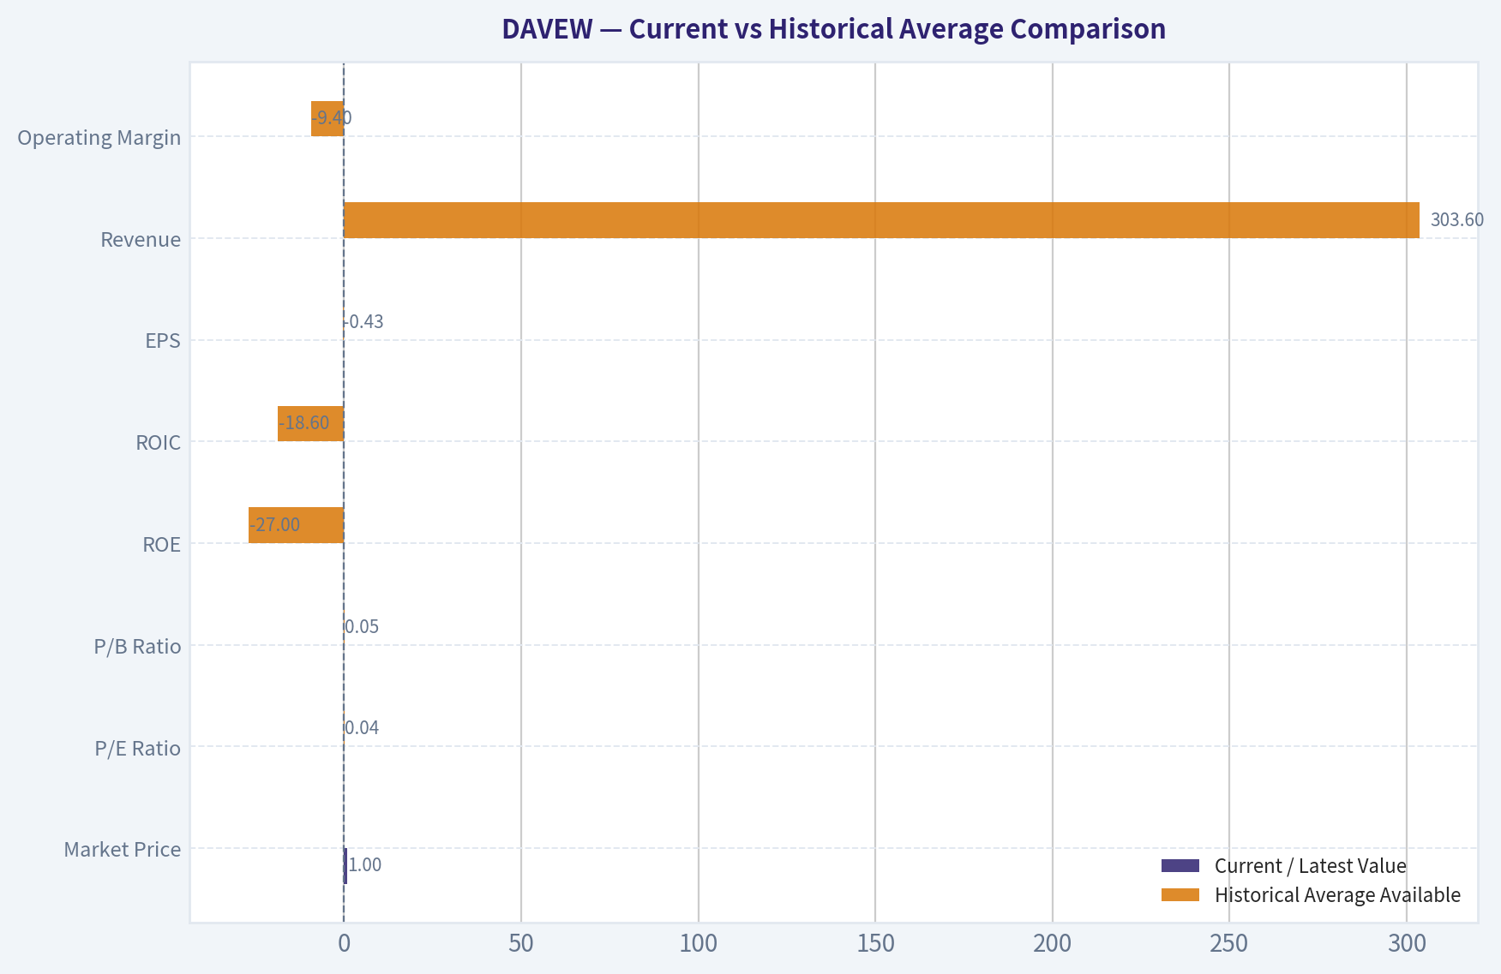Viewport: 1501px width, 974px height.
Task: Click the '-0.43' EPS value label
Action: click(x=365, y=322)
